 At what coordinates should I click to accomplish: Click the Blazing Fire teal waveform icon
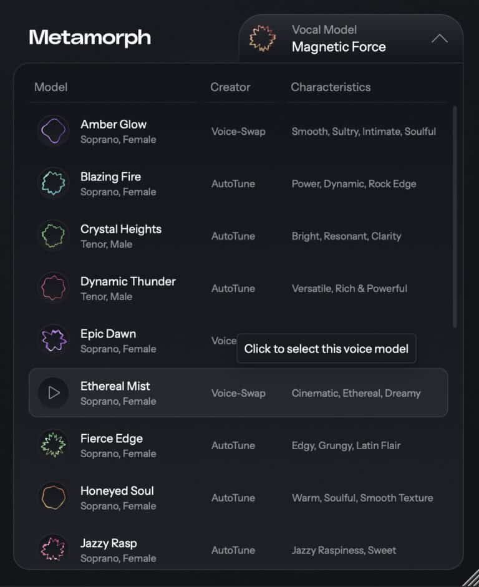click(x=53, y=183)
